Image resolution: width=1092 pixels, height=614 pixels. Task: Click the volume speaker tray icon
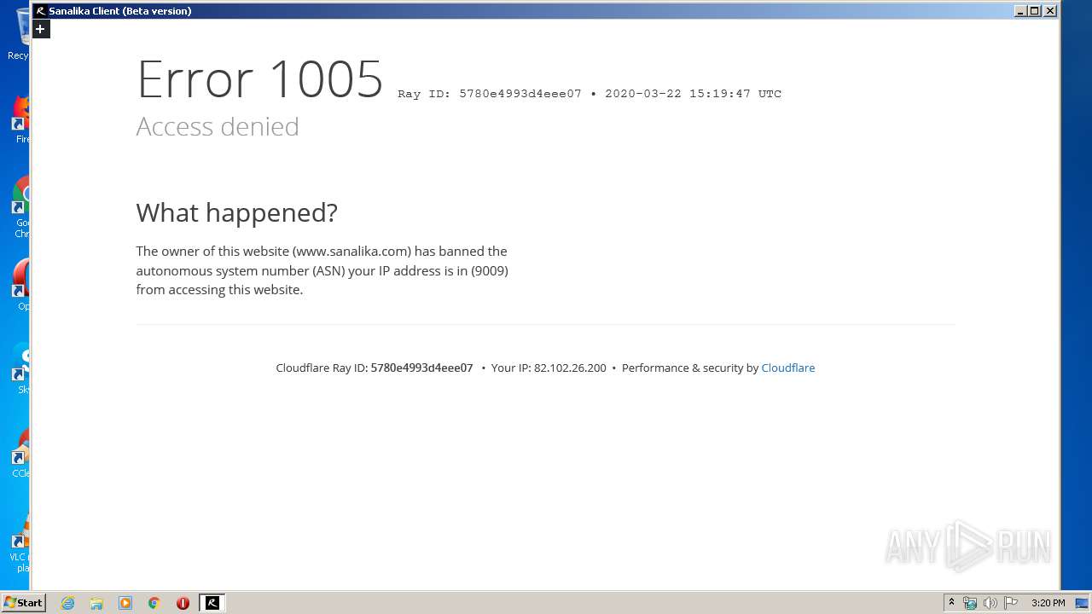(990, 603)
